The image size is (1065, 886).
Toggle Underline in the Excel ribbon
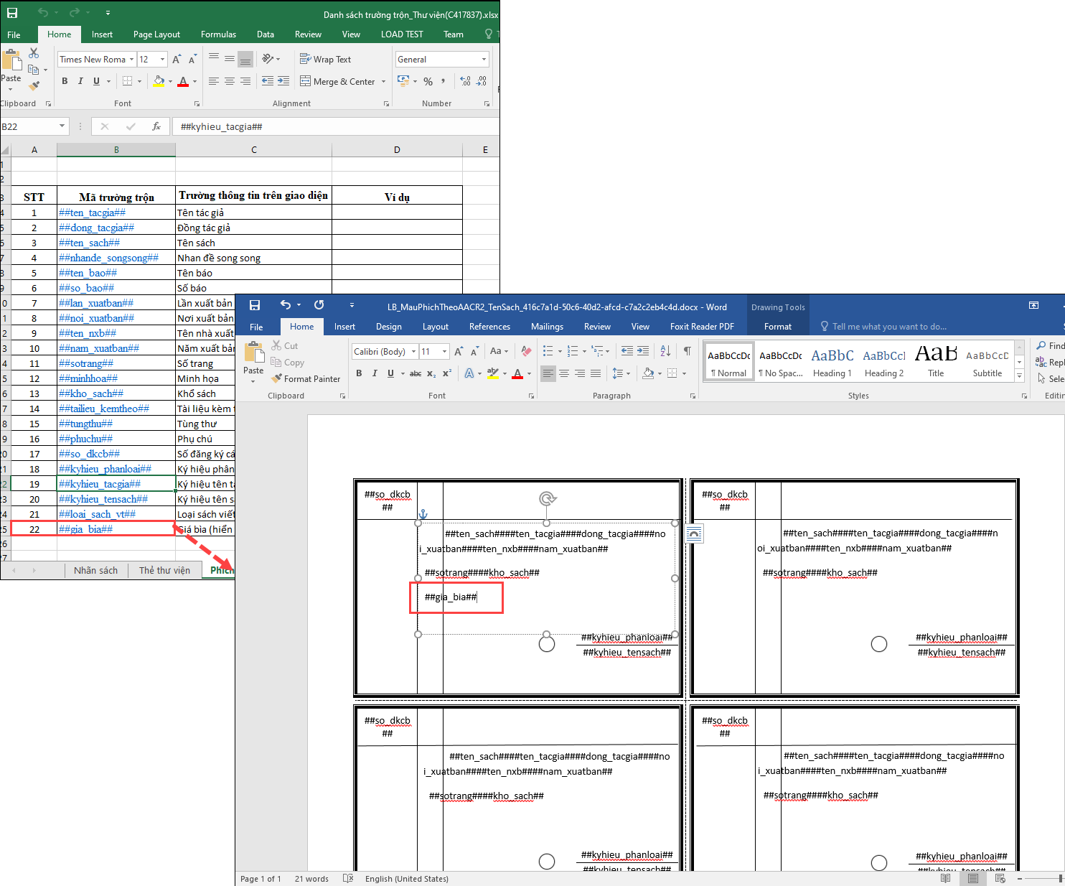coord(96,81)
